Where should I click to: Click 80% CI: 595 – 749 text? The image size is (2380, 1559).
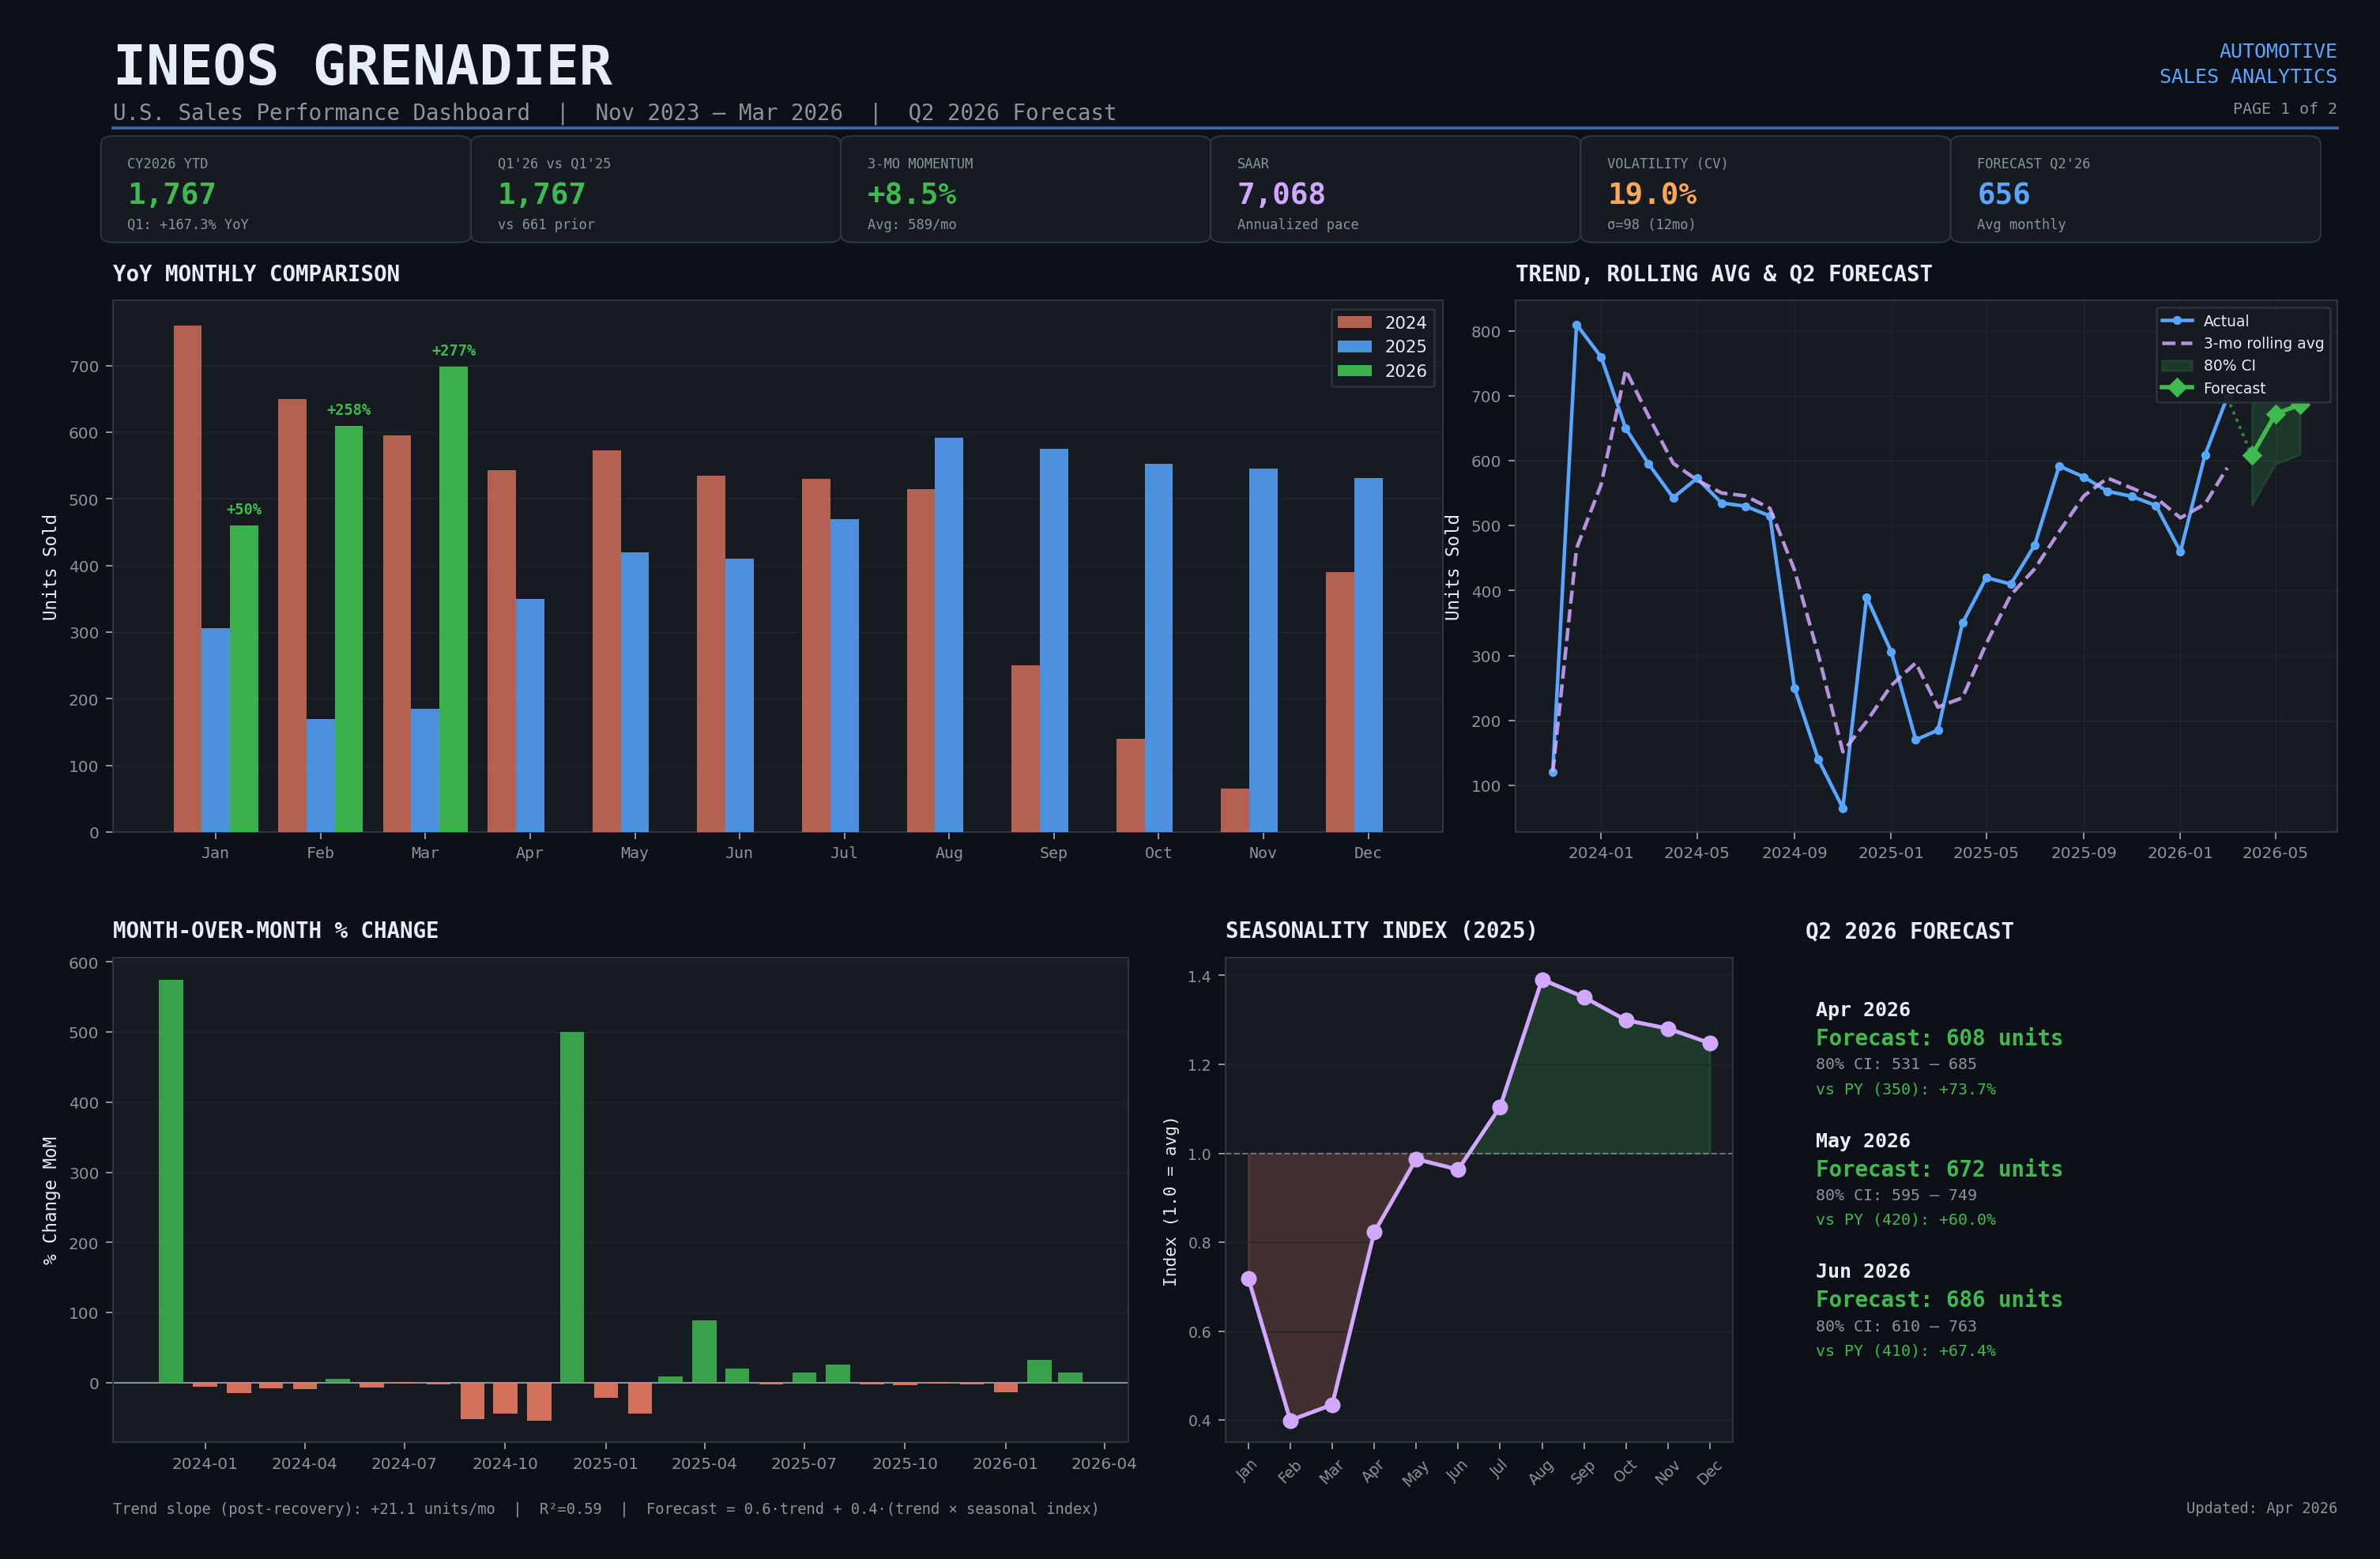(1896, 1195)
